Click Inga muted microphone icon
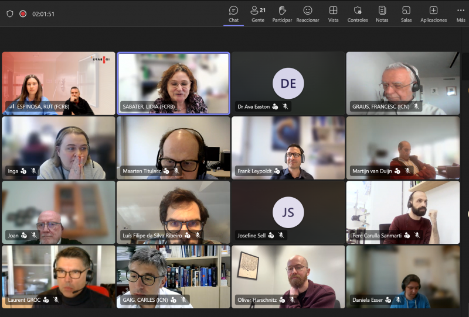 (33, 171)
